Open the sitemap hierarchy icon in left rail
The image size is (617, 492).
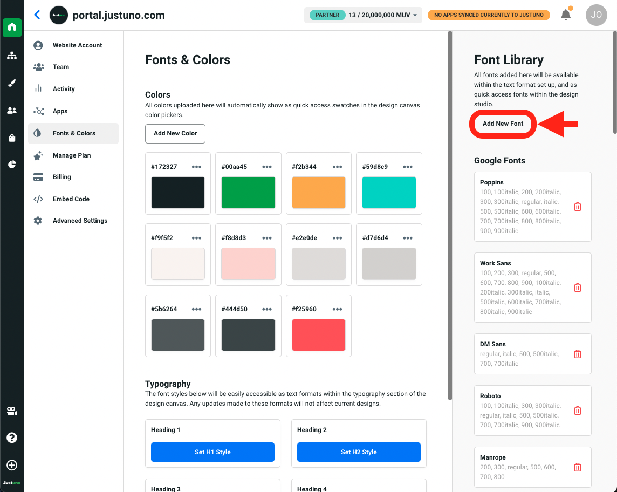click(12, 56)
